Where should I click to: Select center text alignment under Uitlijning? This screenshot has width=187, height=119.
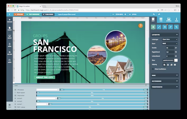pyautogui.click(x=168, y=65)
